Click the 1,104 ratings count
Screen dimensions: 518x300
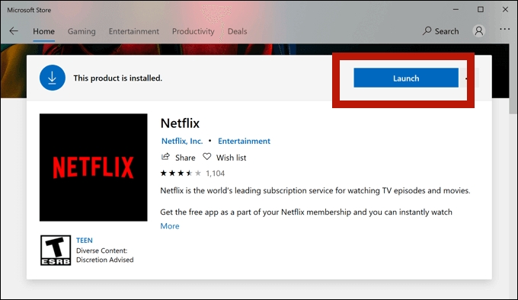click(x=215, y=174)
